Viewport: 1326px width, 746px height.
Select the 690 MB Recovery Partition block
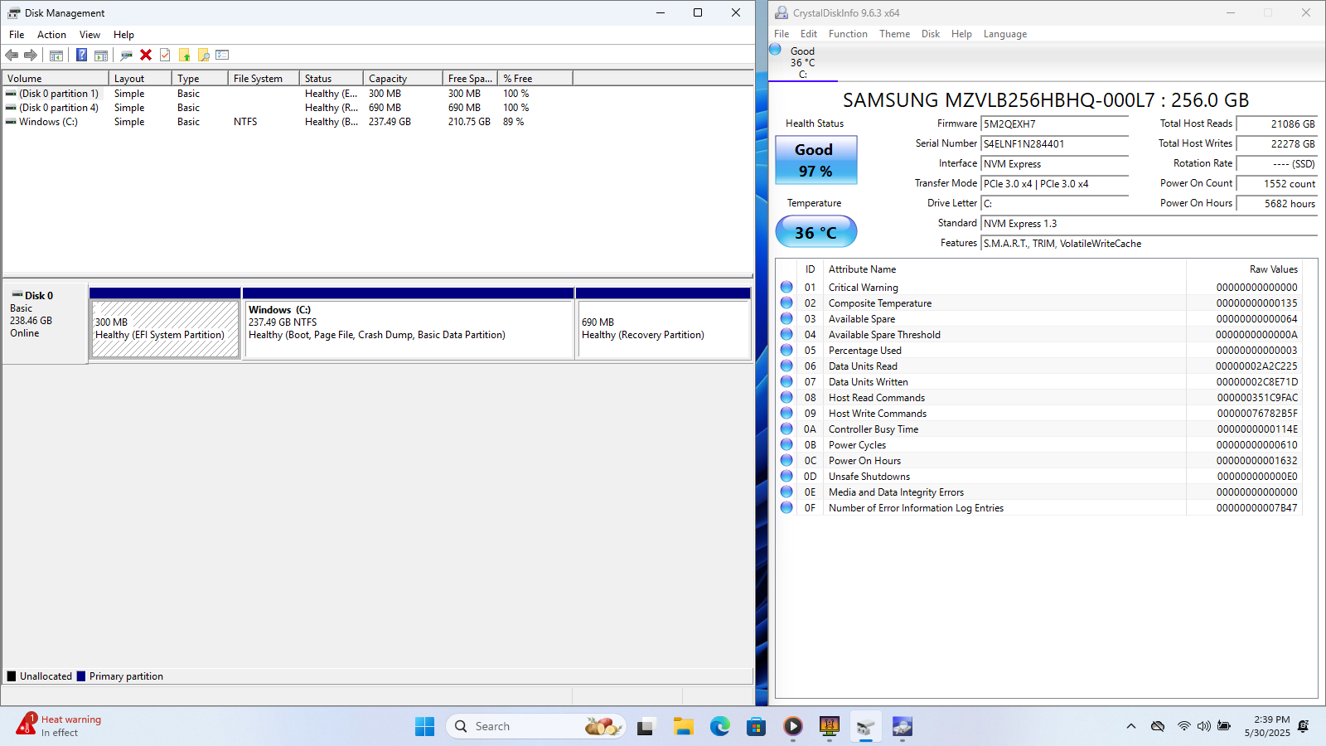coord(663,328)
